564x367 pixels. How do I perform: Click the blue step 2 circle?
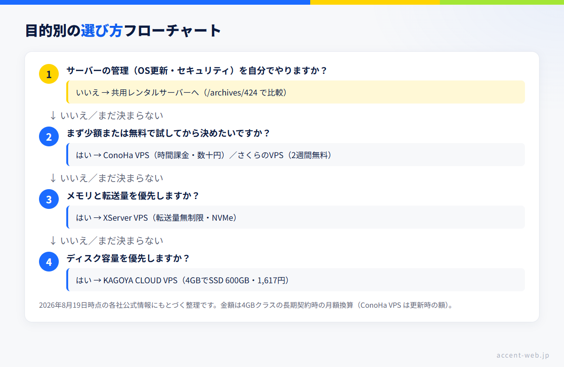[49, 137]
